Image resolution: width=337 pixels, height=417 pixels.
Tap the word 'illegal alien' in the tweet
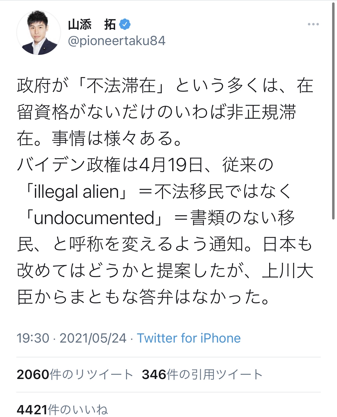tap(77, 192)
